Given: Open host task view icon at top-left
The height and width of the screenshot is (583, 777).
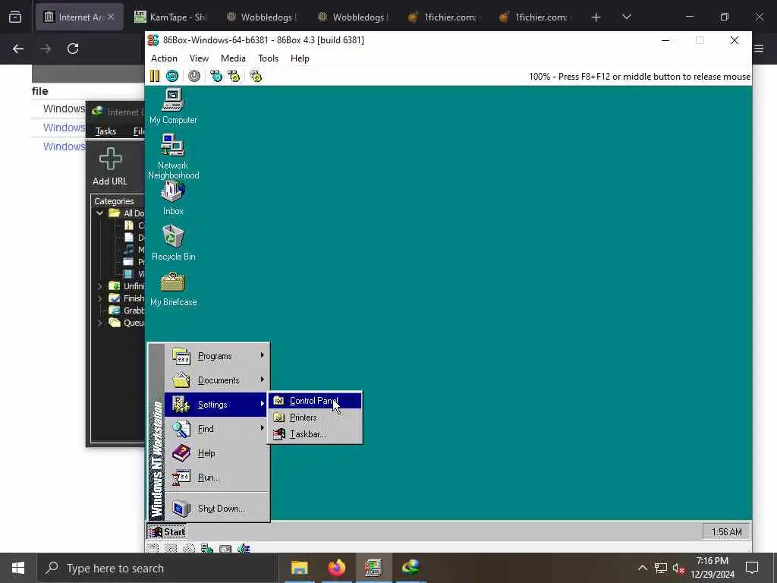Looking at the screenshot, I should click(x=15, y=17).
